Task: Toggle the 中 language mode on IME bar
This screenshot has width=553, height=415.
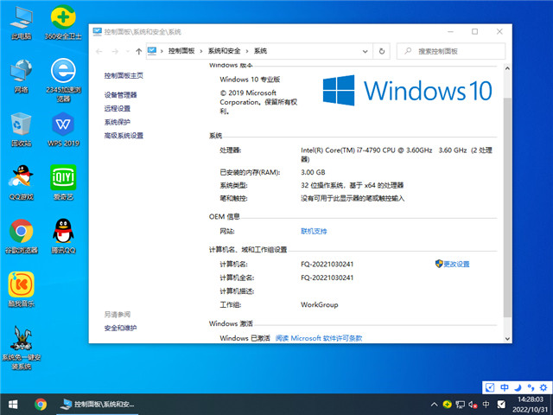Action: coord(505,388)
